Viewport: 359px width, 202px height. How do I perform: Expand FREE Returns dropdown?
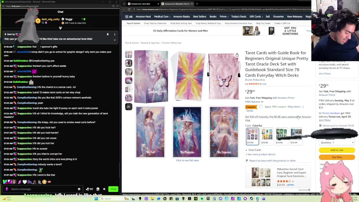[x=254, y=102]
